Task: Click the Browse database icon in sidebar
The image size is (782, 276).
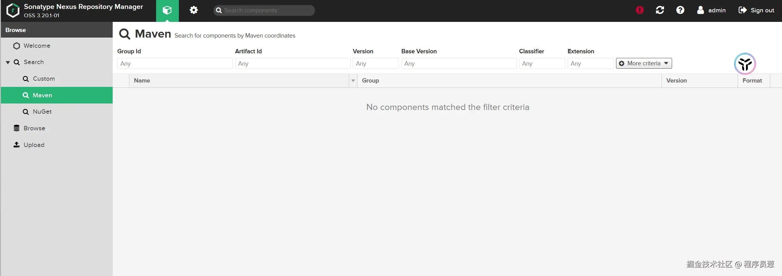Action: [17, 128]
